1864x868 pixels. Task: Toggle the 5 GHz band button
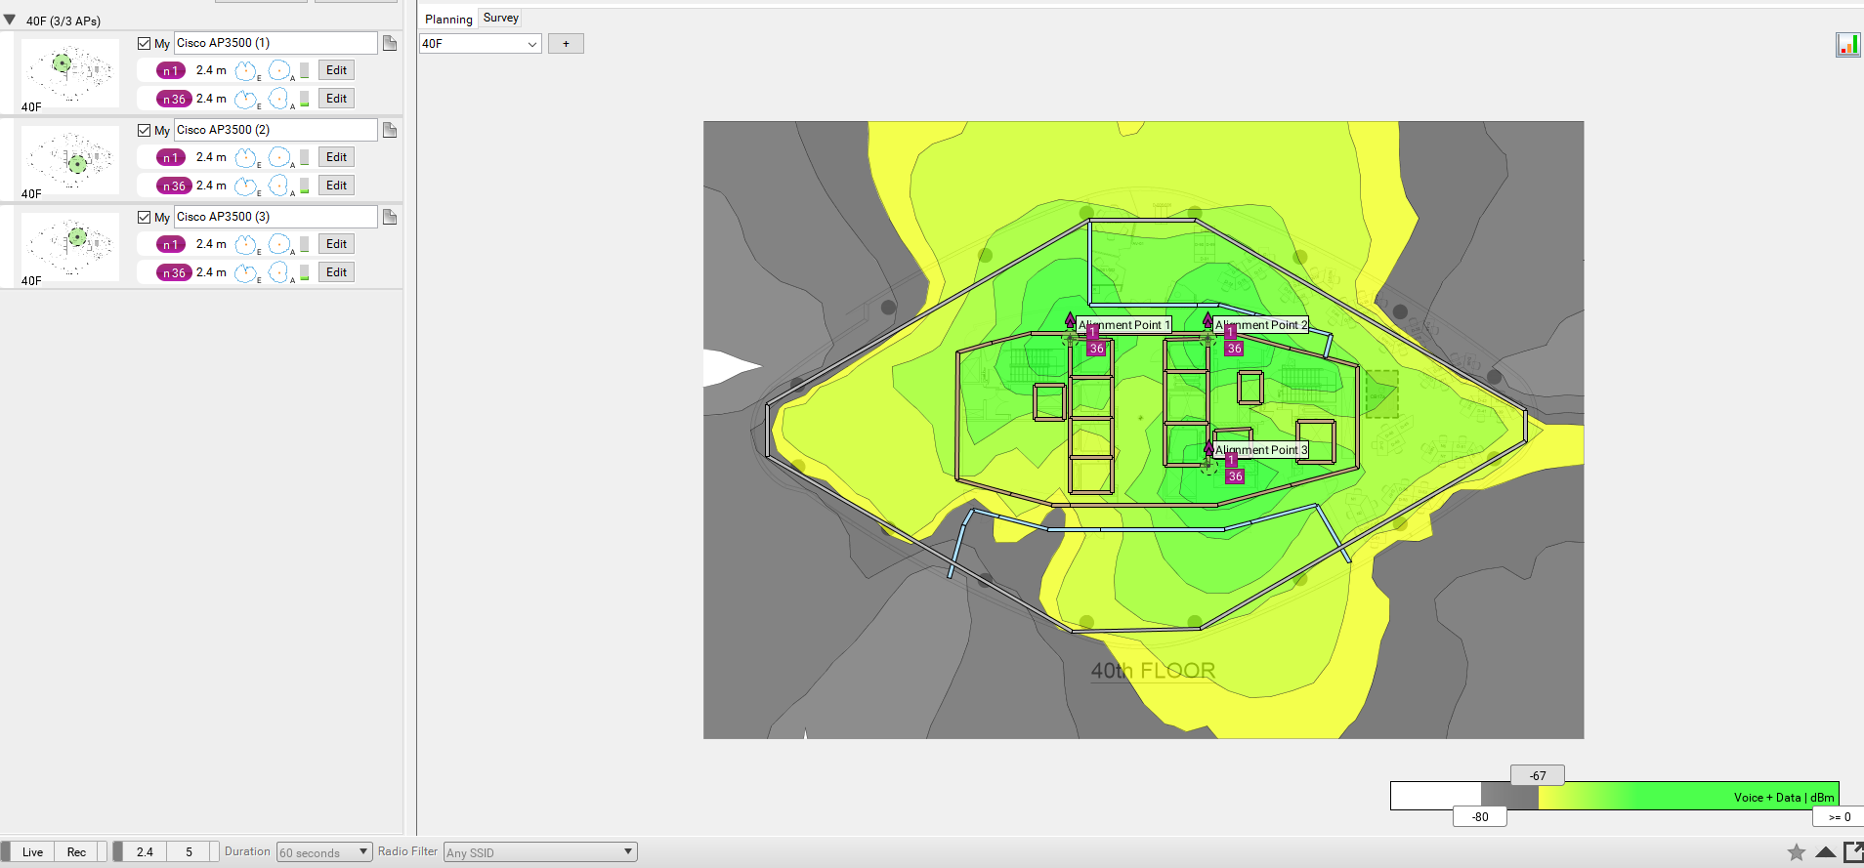click(189, 852)
